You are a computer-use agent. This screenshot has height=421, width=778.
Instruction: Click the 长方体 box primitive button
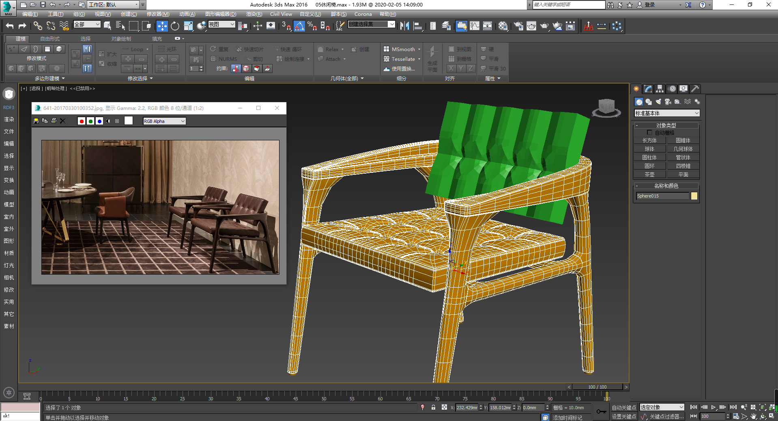(x=649, y=140)
